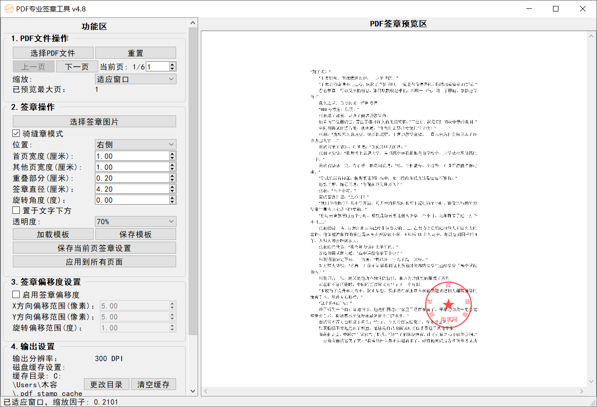
Task: Apply stamp to all pages via 应用到所有页面
Action: (x=94, y=262)
